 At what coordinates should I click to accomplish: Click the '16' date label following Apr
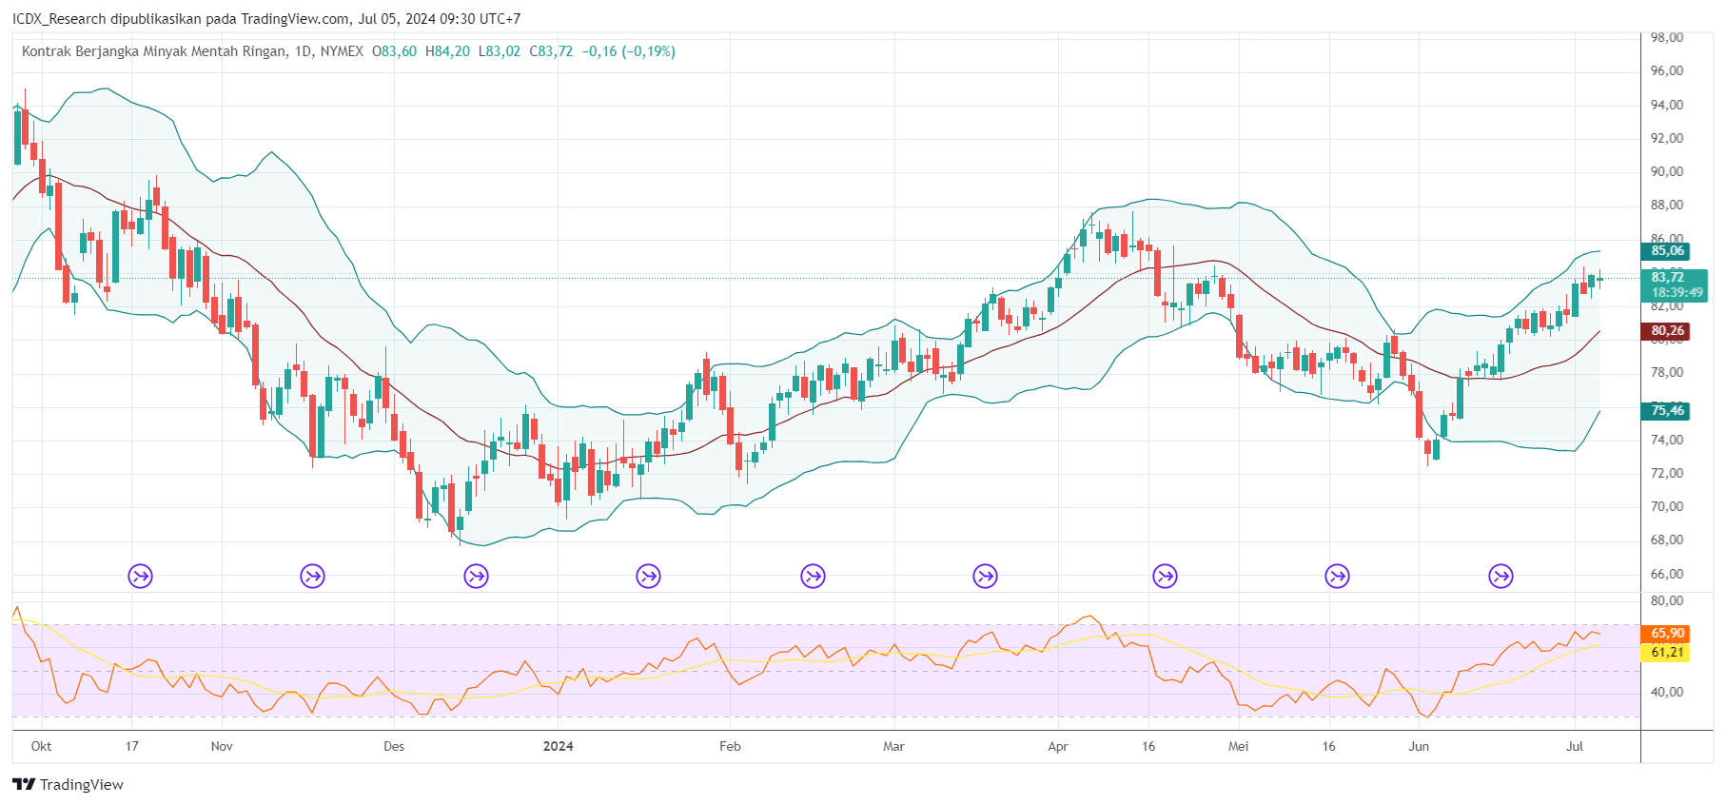(1148, 746)
